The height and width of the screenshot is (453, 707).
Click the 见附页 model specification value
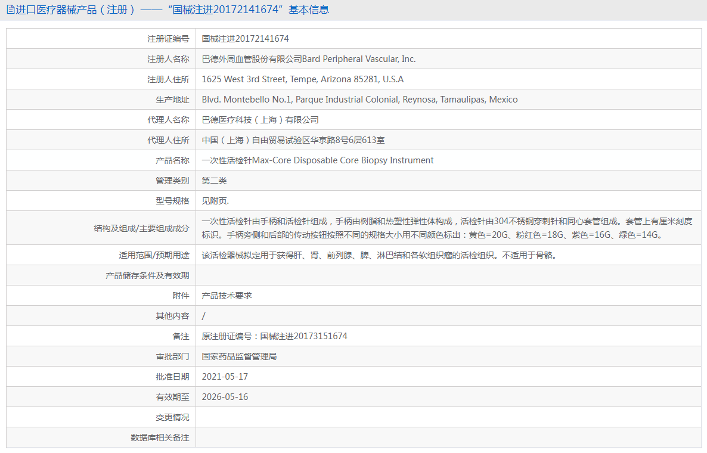coord(215,201)
